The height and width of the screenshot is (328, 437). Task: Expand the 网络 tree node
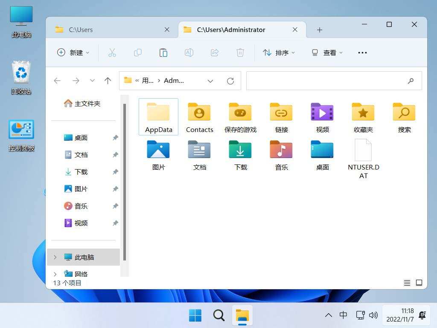pyautogui.click(x=55, y=274)
